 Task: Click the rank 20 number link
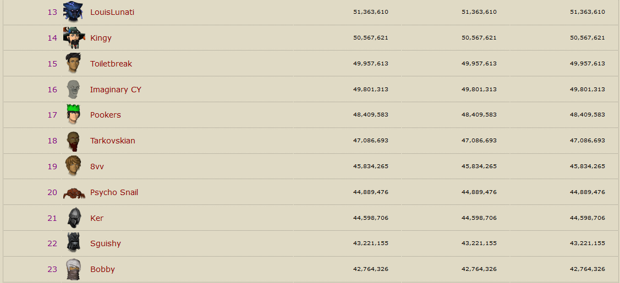52,192
